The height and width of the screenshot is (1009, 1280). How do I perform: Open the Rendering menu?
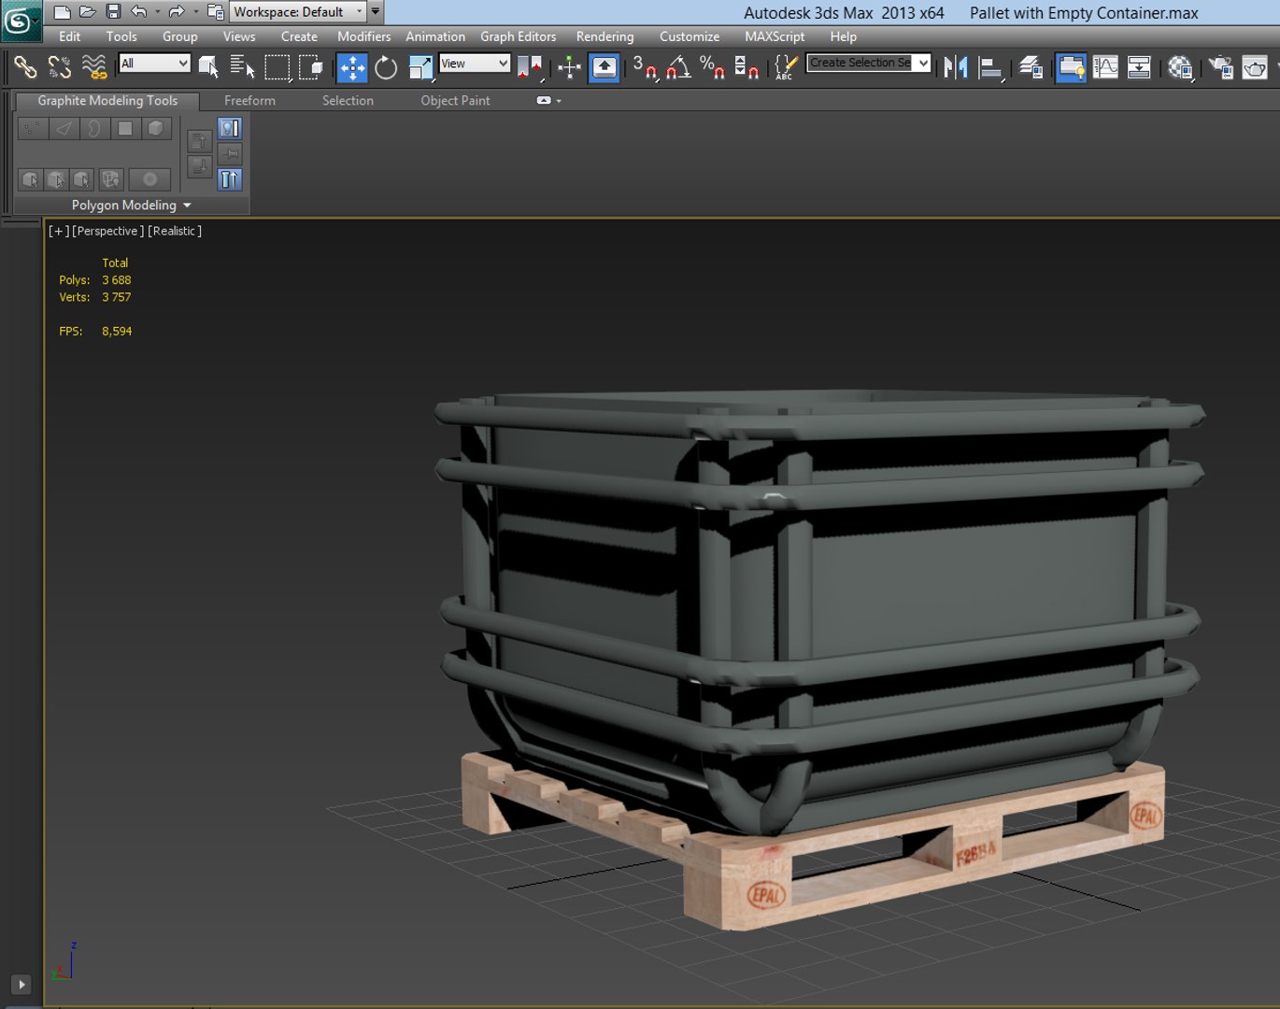pos(604,36)
